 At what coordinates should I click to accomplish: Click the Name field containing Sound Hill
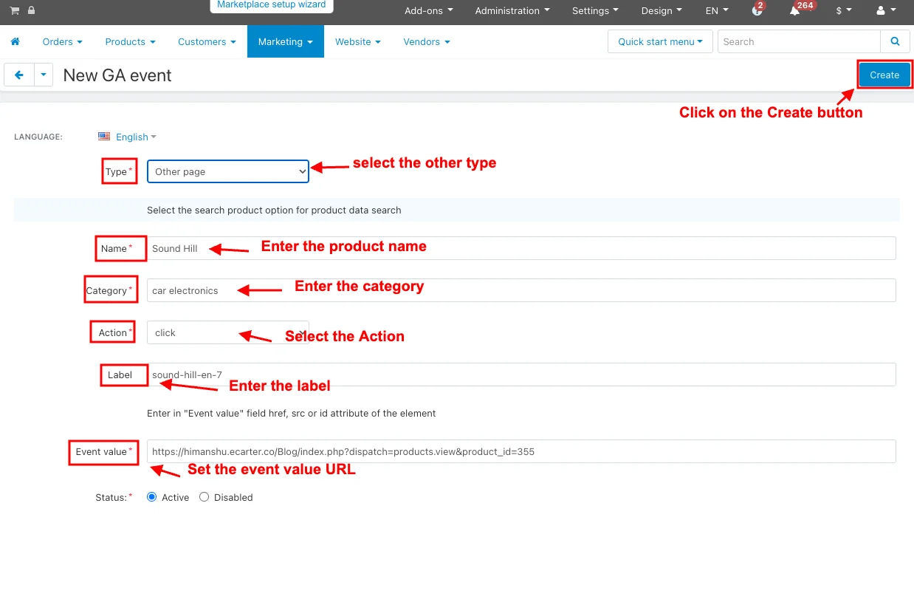tap(520, 248)
